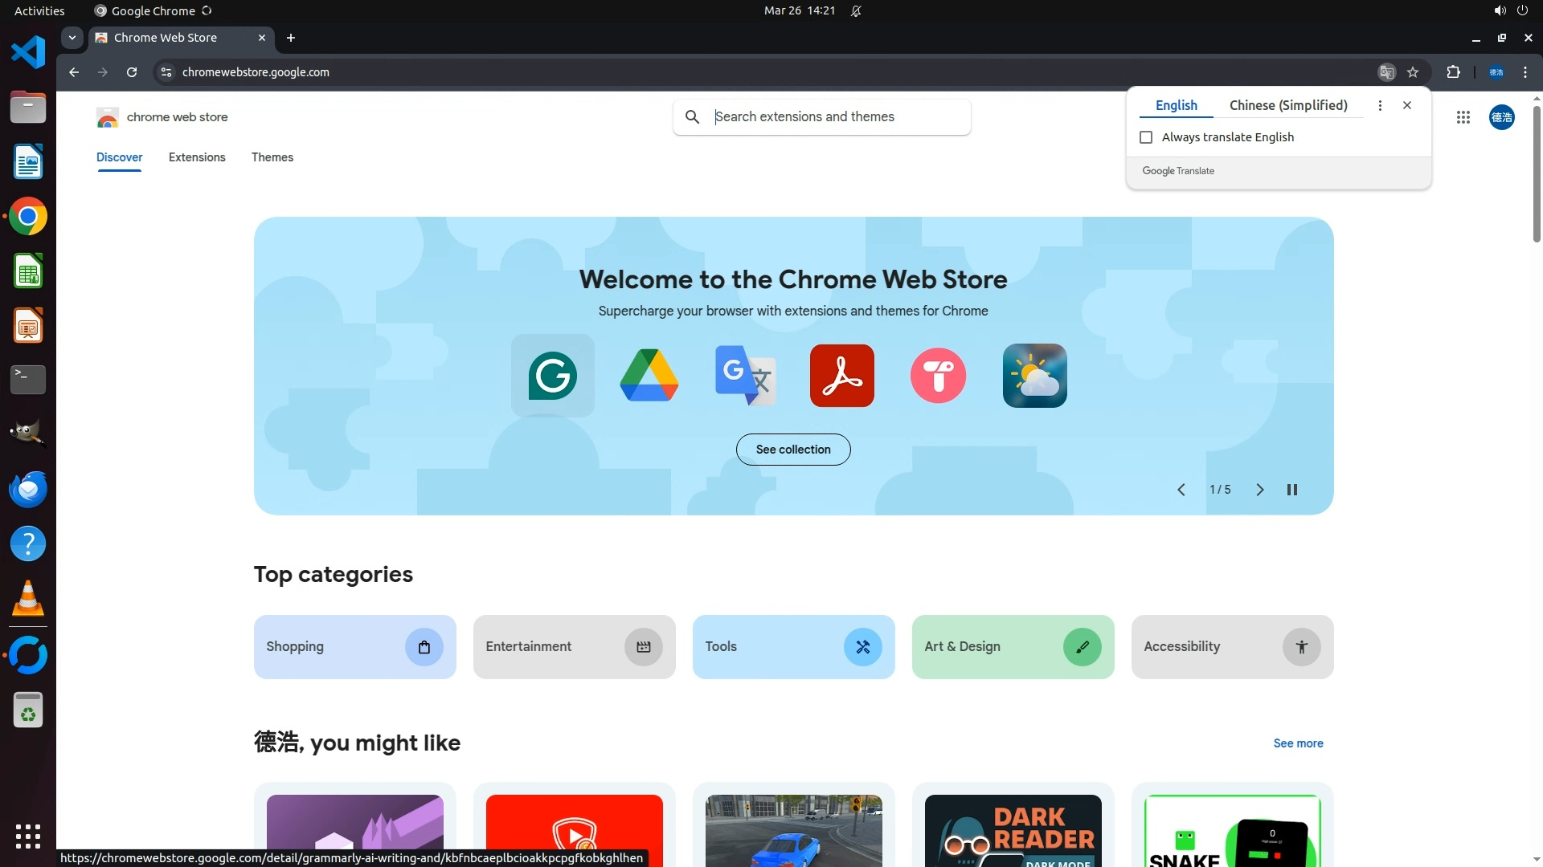Select Chinese (Simplified) translation tab

pyautogui.click(x=1287, y=105)
